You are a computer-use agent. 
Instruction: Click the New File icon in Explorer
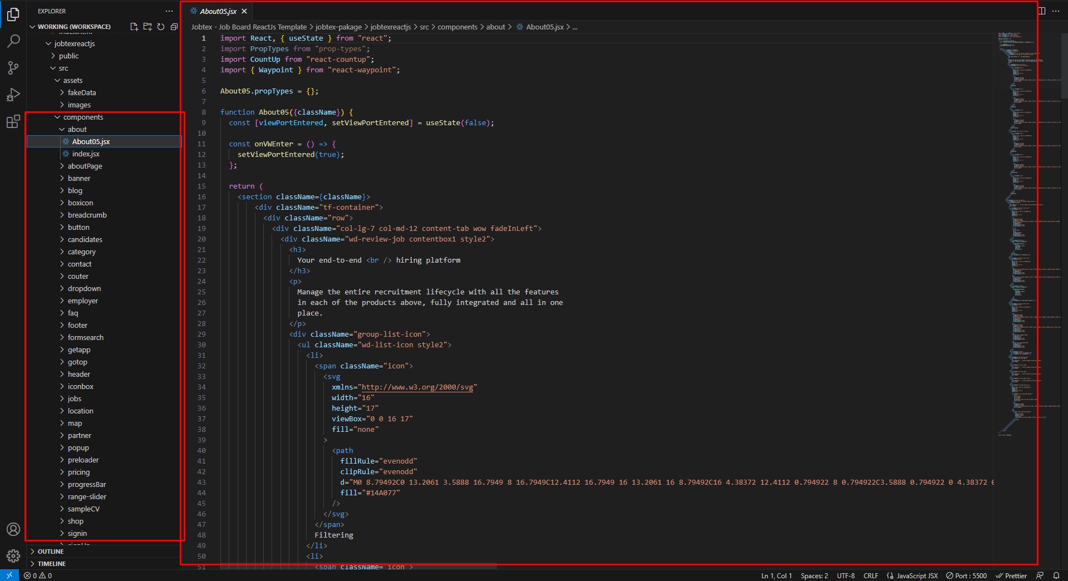click(134, 27)
